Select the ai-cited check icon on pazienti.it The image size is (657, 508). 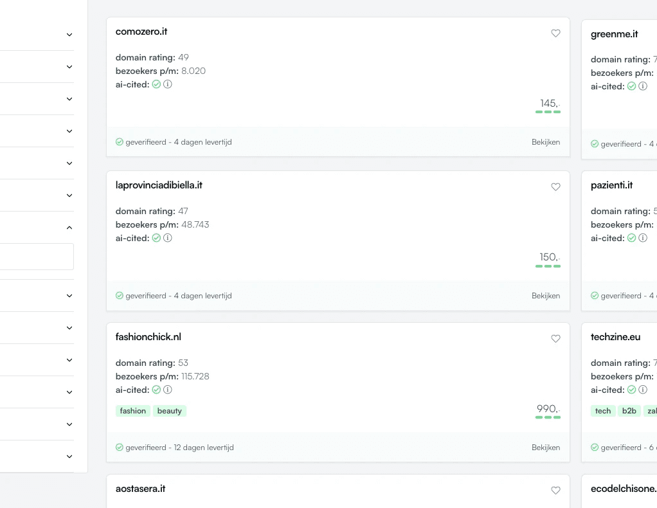[x=631, y=238]
